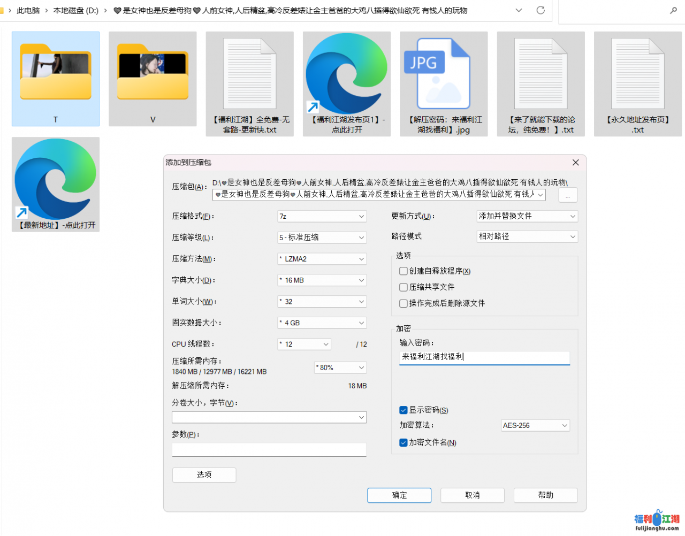Click 本地磁盘 (D:) in the breadcrumb

pyautogui.click(x=75, y=10)
